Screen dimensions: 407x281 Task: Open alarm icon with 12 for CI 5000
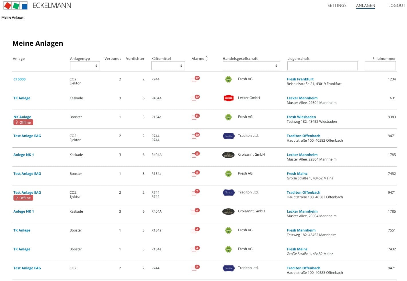[x=195, y=79]
